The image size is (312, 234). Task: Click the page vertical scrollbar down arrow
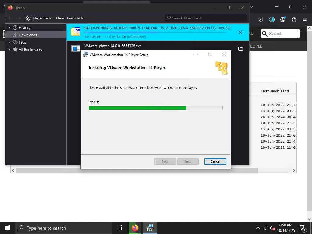coord(309,219)
